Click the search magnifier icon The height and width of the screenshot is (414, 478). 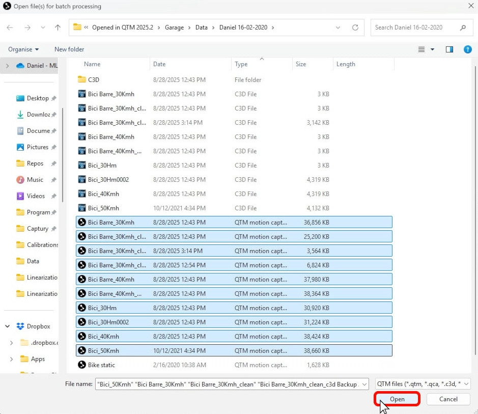click(x=463, y=27)
